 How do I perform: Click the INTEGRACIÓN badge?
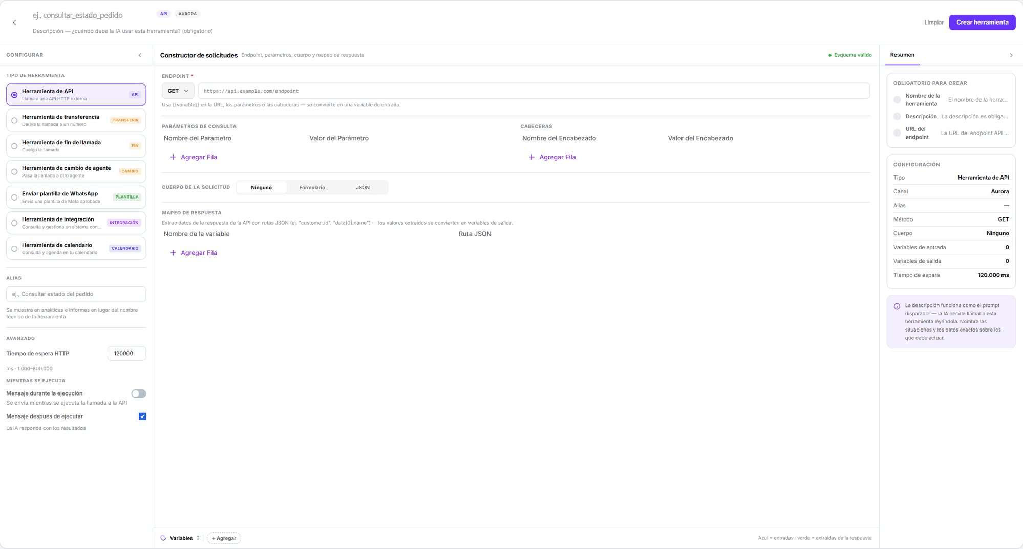click(x=124, y=223)
